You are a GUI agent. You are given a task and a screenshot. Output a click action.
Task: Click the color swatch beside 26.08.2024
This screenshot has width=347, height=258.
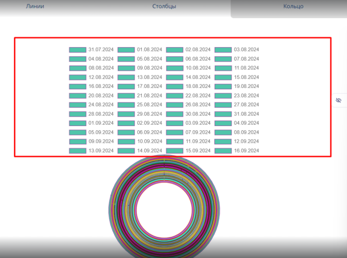tap(175, 105)
